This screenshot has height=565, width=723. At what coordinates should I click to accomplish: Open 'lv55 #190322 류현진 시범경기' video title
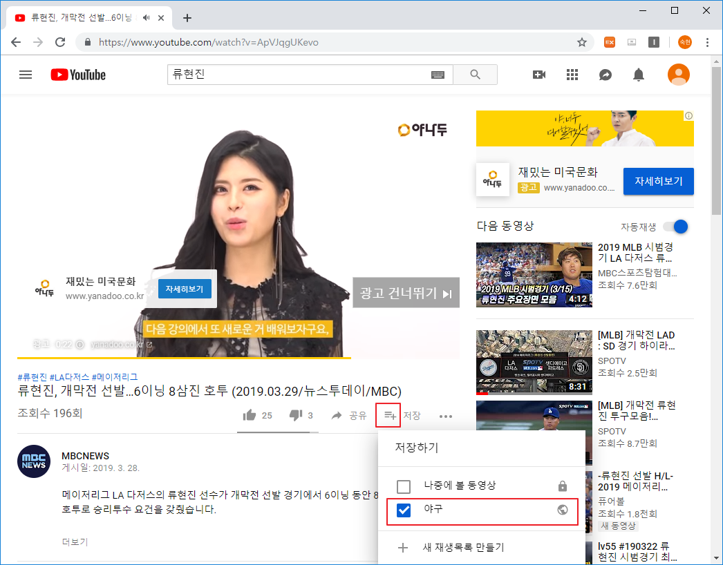coord(637,552)
